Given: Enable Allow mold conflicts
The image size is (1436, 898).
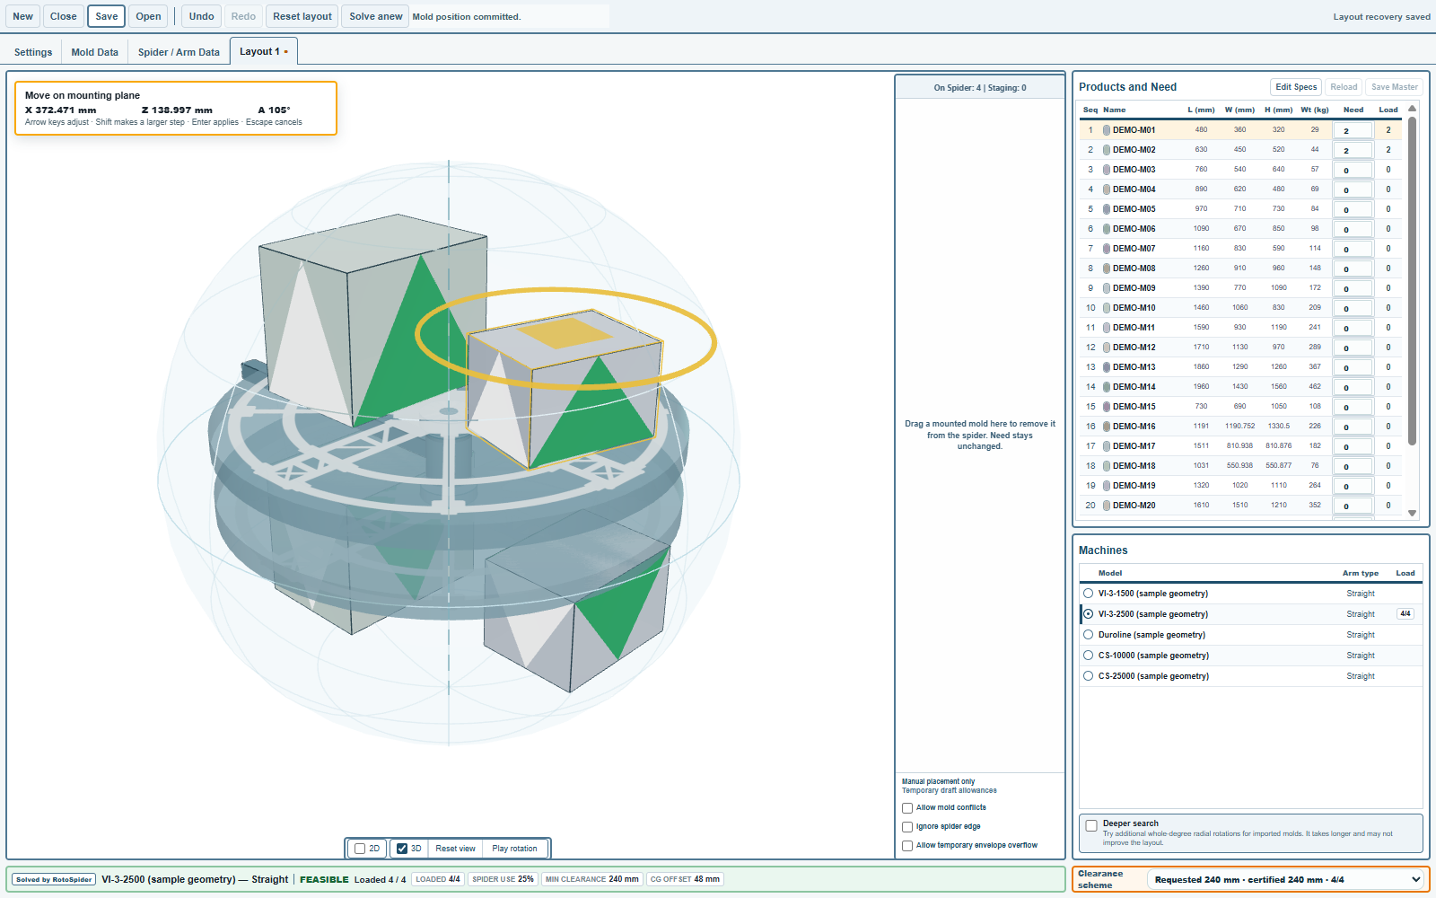Looking at the screenshot, I should pos(907,808).
